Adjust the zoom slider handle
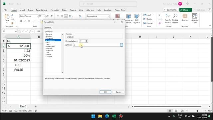Screen dimensions: 213x120 pos(197,111)
